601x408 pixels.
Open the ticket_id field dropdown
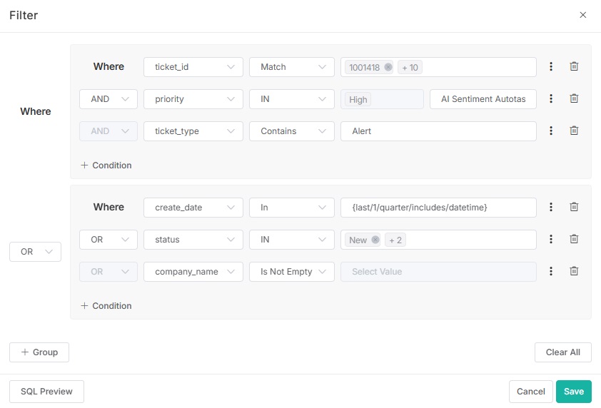[193, 67]
